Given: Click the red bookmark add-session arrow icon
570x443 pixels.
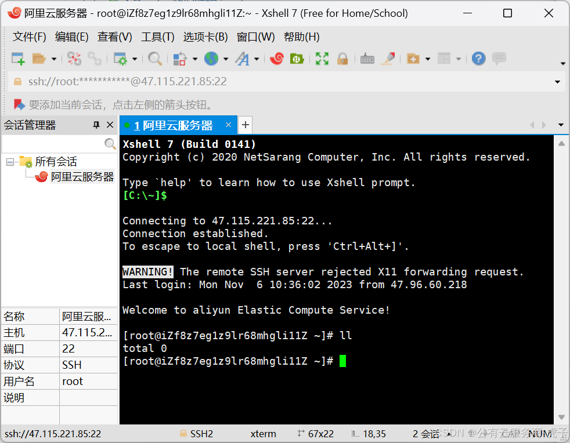Looking at the screenshot, I should click(x=19, y=104).
